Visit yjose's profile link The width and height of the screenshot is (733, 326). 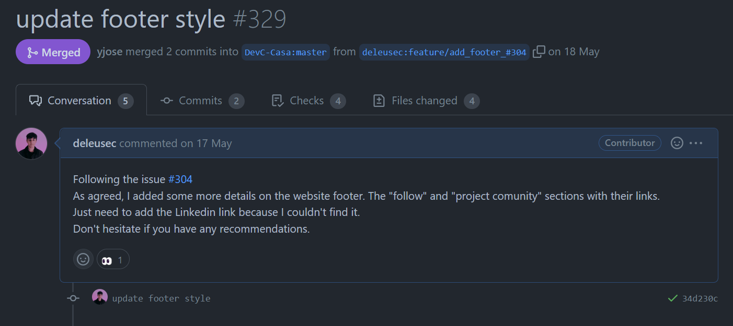click(110, 52)
